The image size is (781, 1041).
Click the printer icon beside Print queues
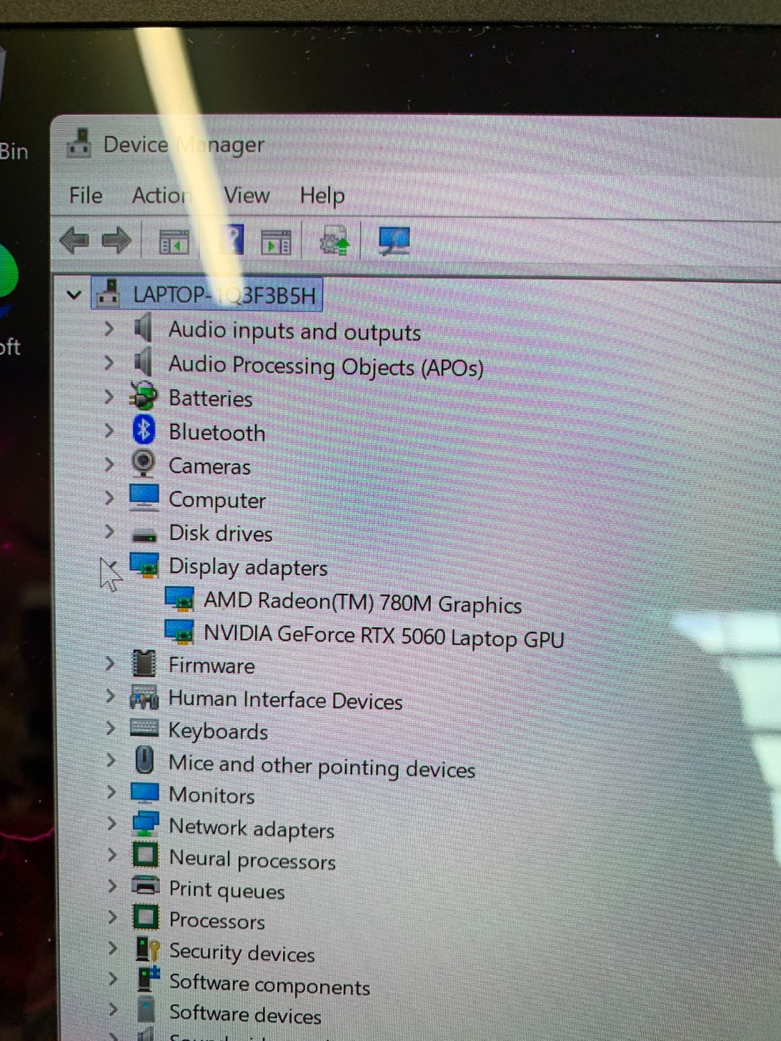(145, 886)
